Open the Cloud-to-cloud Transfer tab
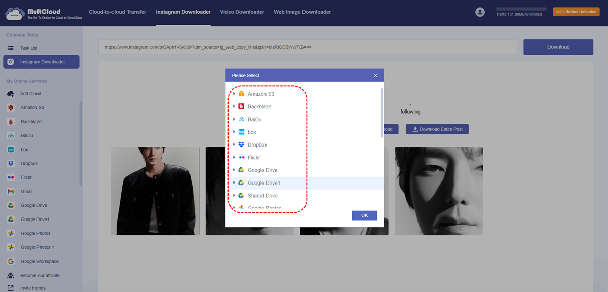The width and height of the screenshot is (608, 292). click(x=118, y=11)
